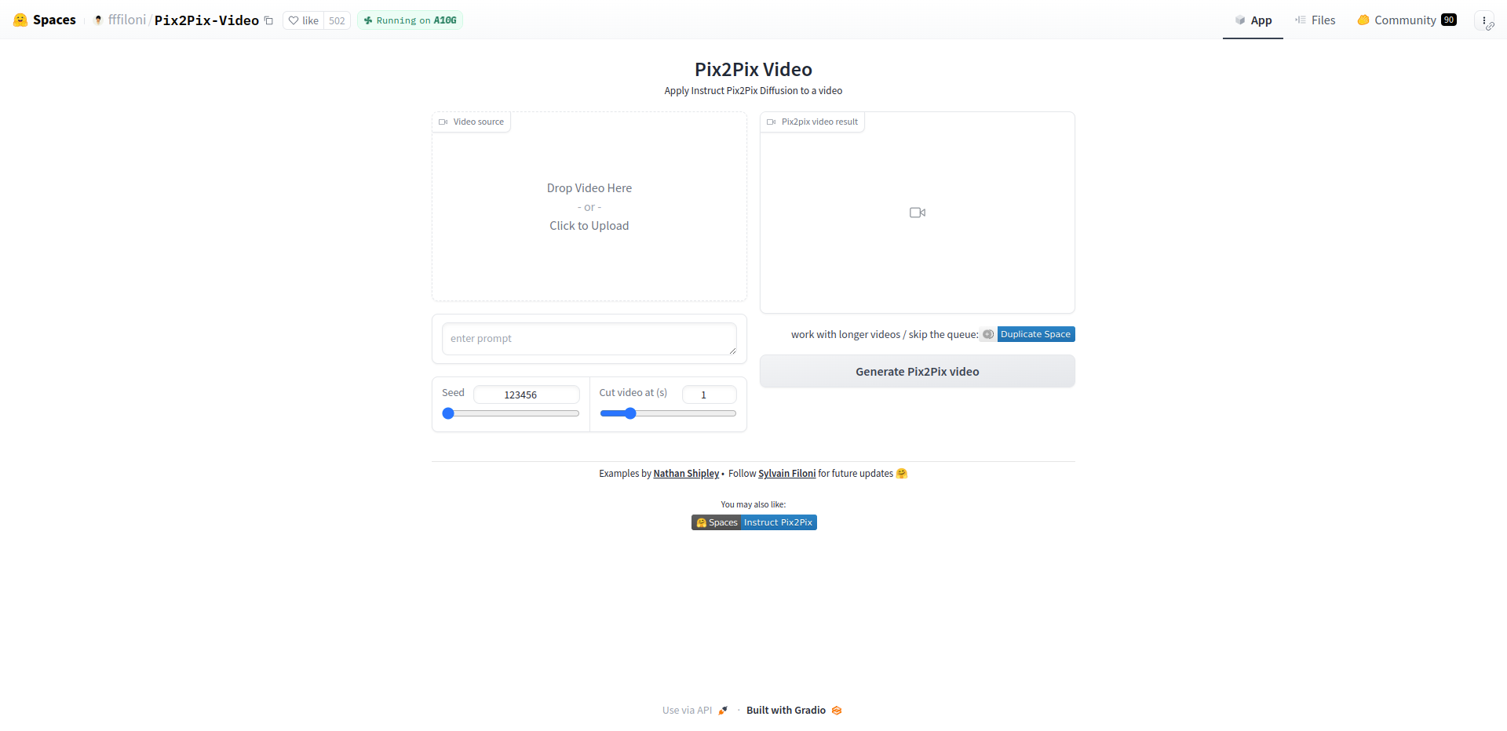Click the Apply Instruct Pix2Pix Diffusion subtitle
Screen dimensions: 1507x731
(753, 91)
